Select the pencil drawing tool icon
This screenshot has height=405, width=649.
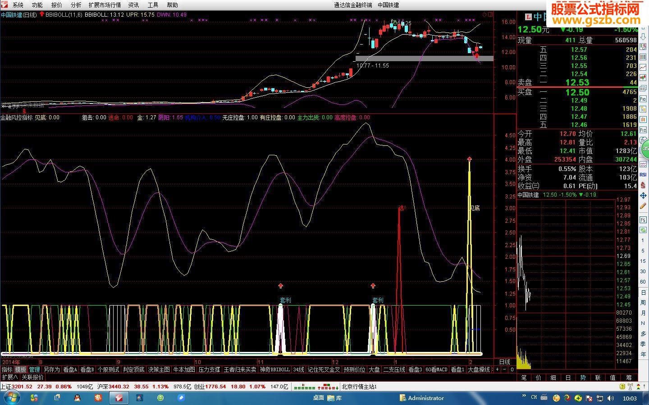tap(643, 207)
